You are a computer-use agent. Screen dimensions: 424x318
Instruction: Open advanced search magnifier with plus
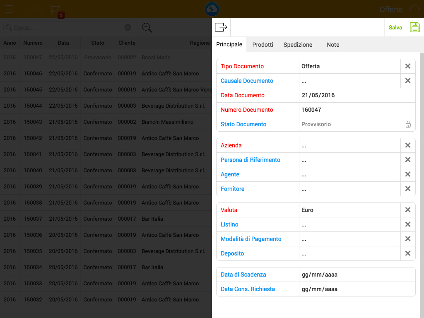147,28
